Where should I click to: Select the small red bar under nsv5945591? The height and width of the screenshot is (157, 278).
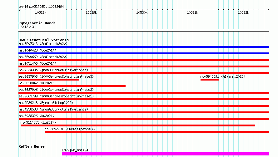click(x=210, y=80)
